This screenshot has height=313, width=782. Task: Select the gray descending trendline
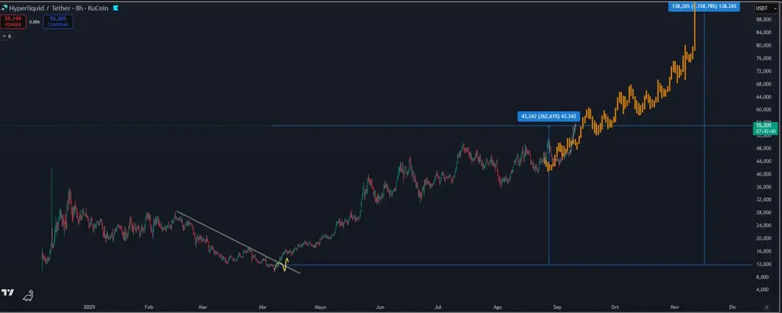[238, 242]
